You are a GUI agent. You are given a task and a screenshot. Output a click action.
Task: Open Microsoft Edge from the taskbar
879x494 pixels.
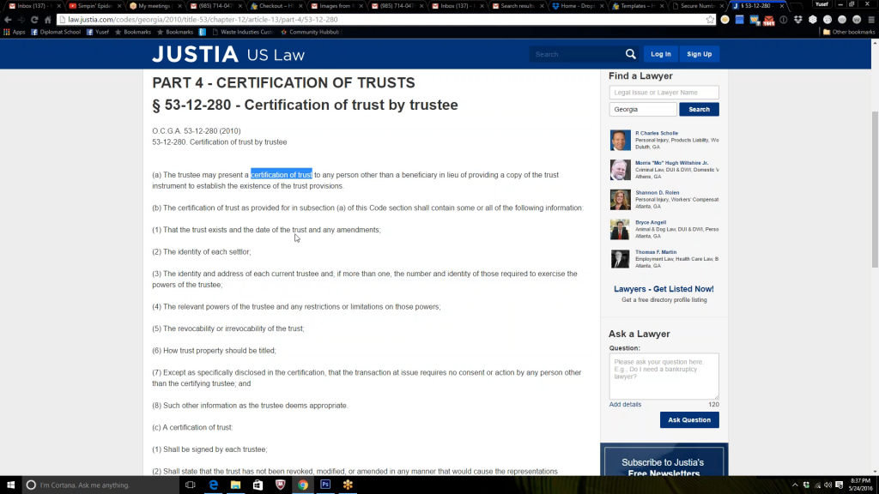(213, 485)
